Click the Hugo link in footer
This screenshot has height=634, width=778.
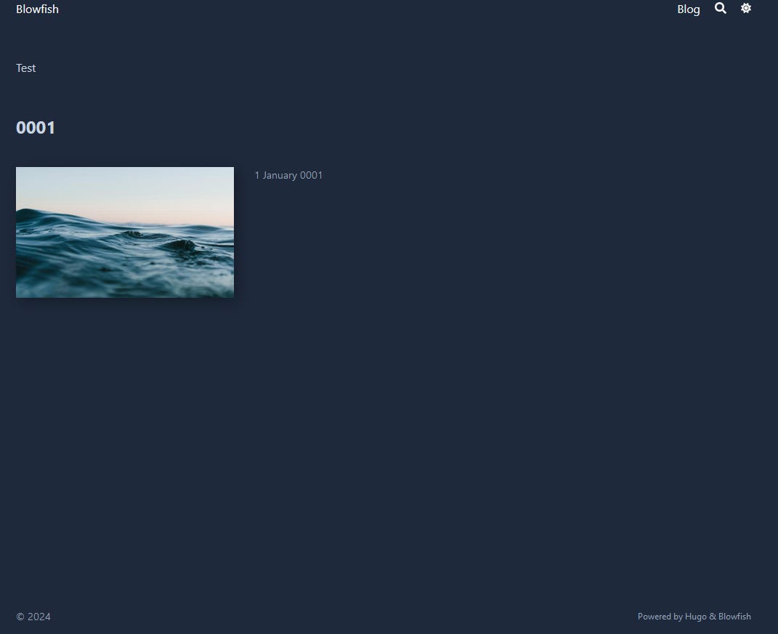pos(695,616)
